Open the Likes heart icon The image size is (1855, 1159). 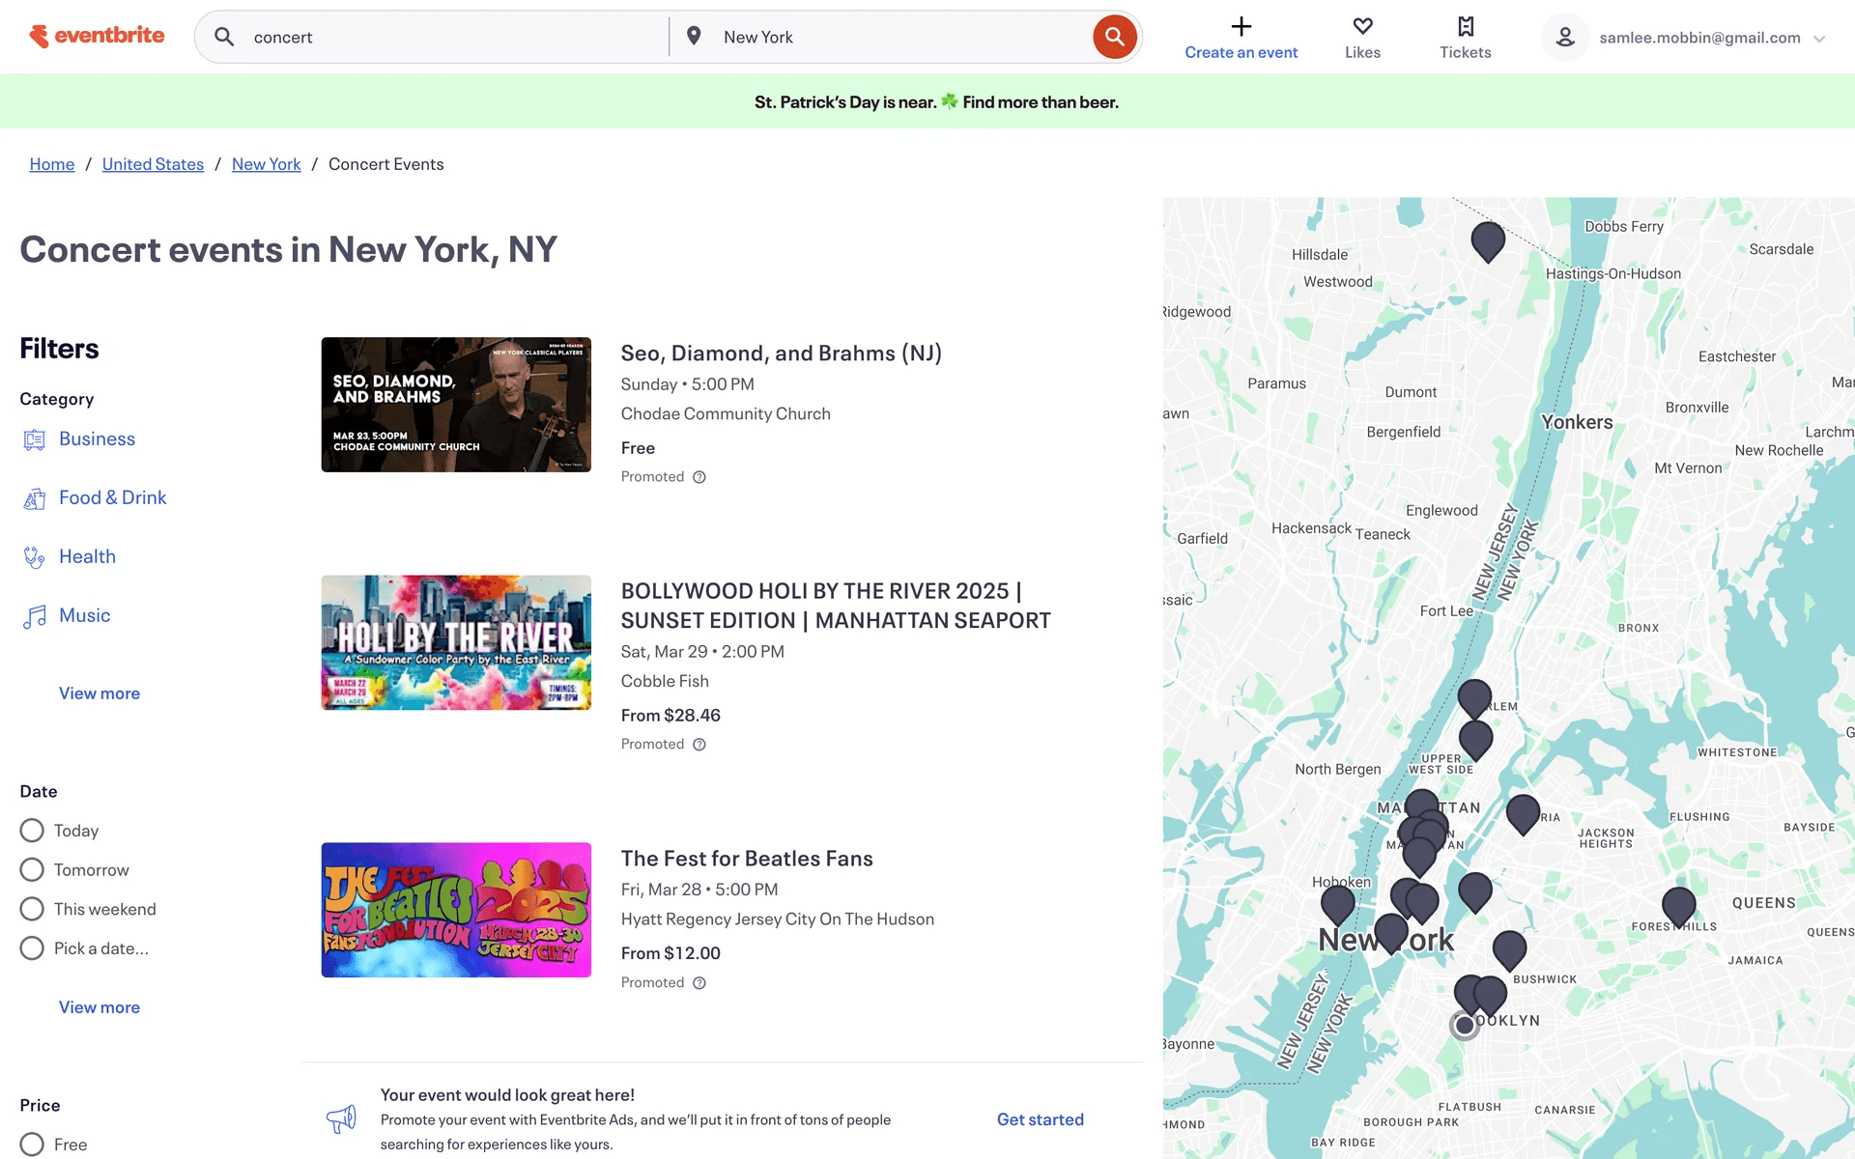pos(1362,27)
